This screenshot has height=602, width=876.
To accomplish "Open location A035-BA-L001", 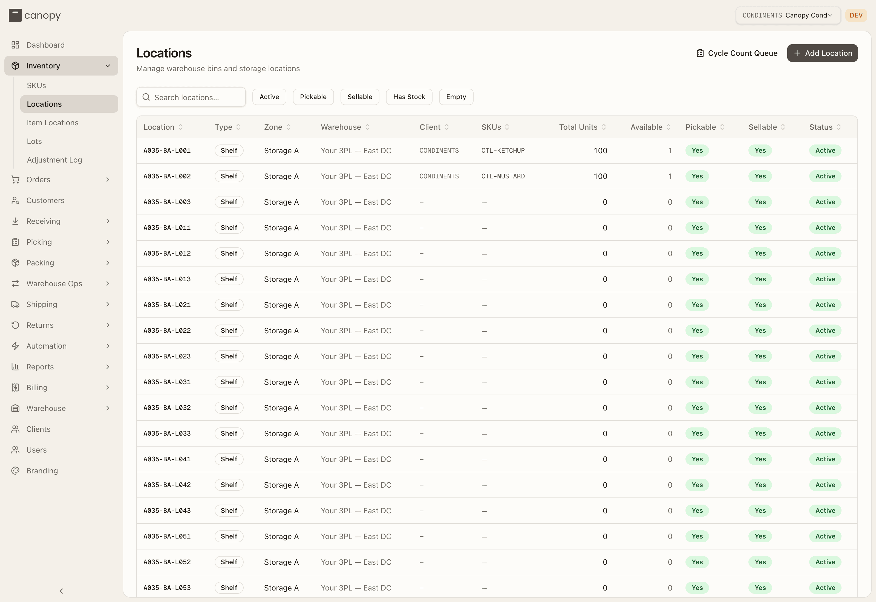I will tap(167, 150).
